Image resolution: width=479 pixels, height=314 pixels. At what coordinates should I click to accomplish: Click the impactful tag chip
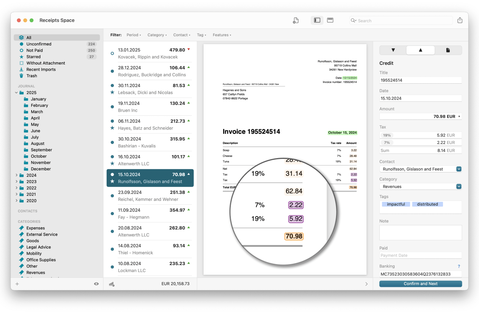coord(396,204)
